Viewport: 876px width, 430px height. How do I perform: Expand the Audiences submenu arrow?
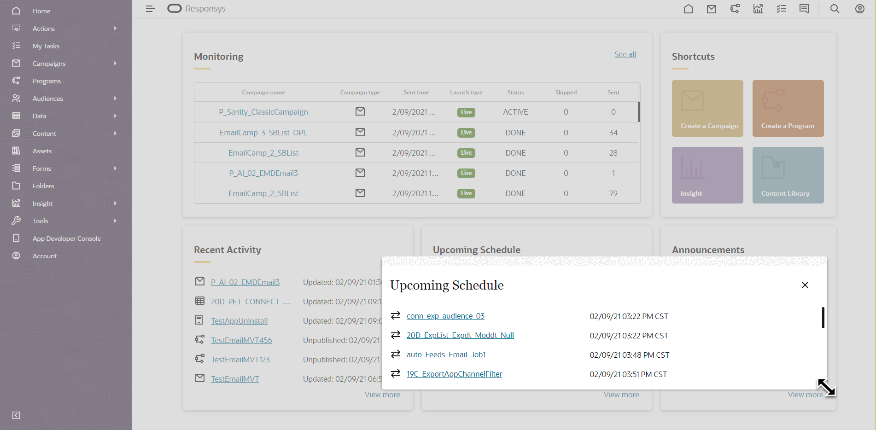point(115,99)
